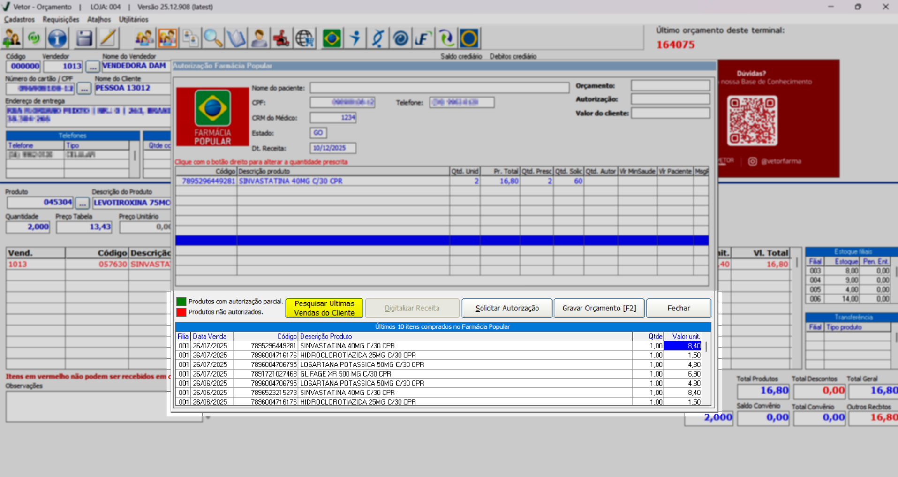Screen dimensions: 898x477
Task: Click the globe with shopping cart icon
Action: coord(304,38)
